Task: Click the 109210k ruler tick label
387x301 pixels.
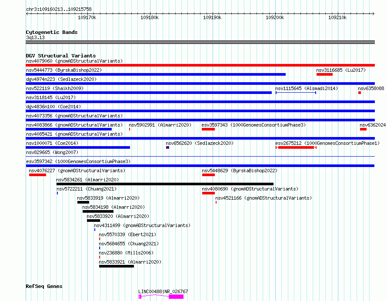Action: pyautogui.click(x=337, y=17)
